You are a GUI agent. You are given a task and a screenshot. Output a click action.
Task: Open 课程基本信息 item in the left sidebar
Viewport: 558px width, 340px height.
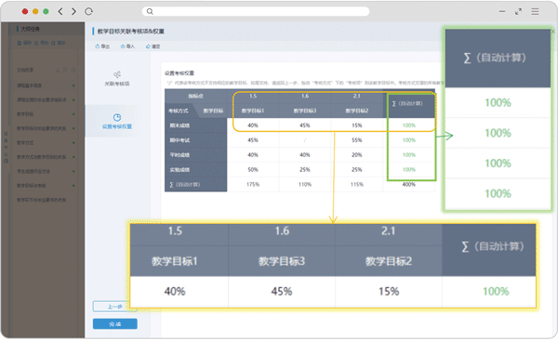29,85
